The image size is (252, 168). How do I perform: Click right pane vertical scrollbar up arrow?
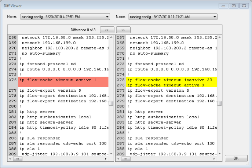[x=219, y=37]
